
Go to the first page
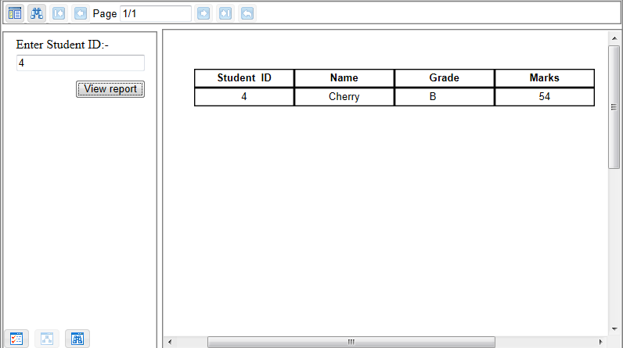[59, 13]
